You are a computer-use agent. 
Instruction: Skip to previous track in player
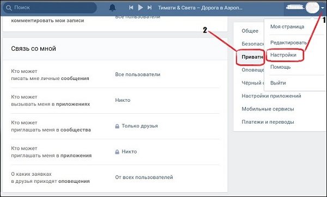[131, 8]
